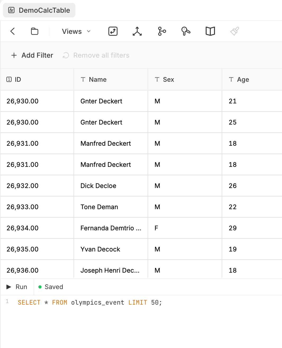
Task: Click the ID column header
Action: pyautogui.click(x=37, y=79)
